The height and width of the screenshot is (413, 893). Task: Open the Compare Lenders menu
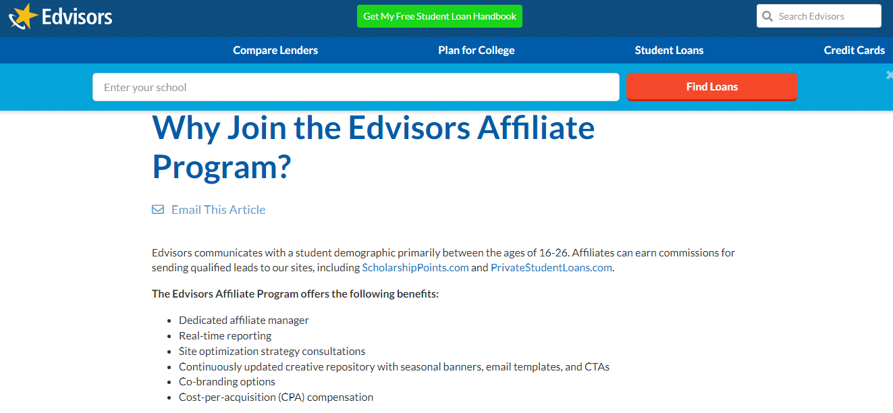pos(275,50)
